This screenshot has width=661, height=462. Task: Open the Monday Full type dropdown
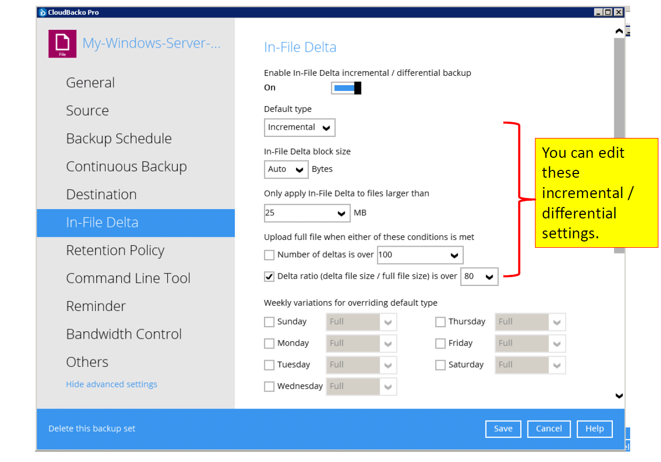(x=361, y=343)
